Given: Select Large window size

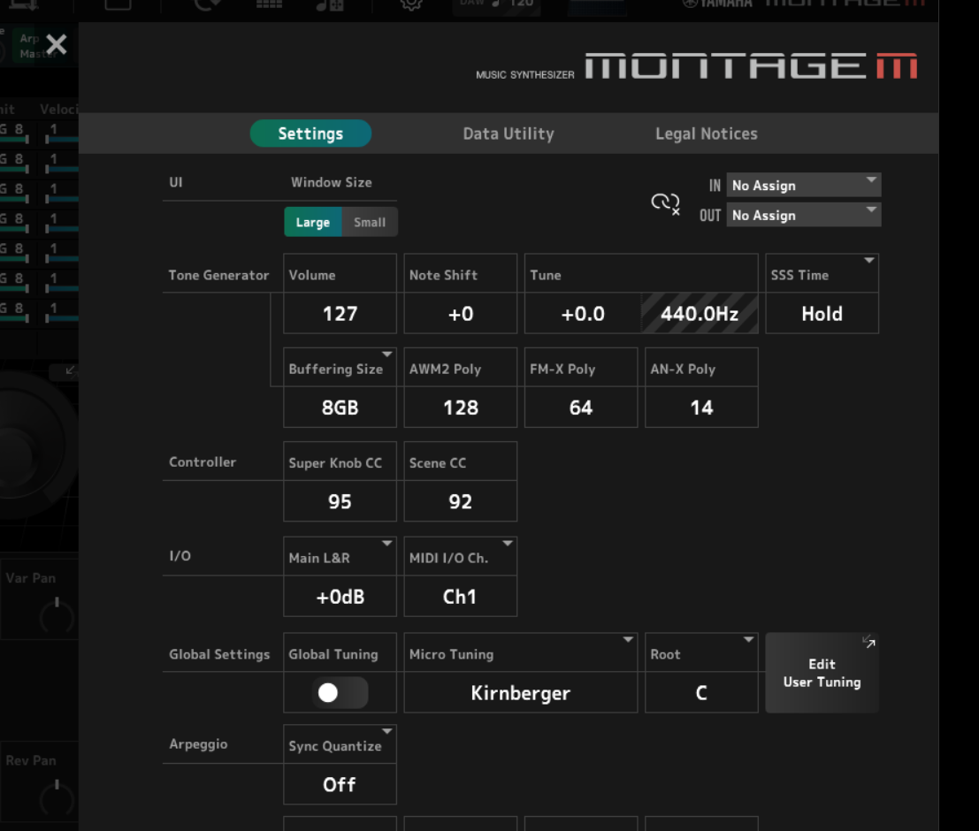Looking at the screenshot, I should click(x=312, y=223).
